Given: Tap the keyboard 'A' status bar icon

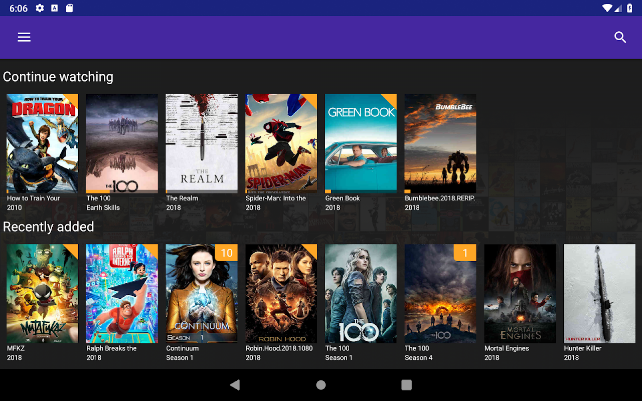Looking at the screenshot, I should coord(55,8).
